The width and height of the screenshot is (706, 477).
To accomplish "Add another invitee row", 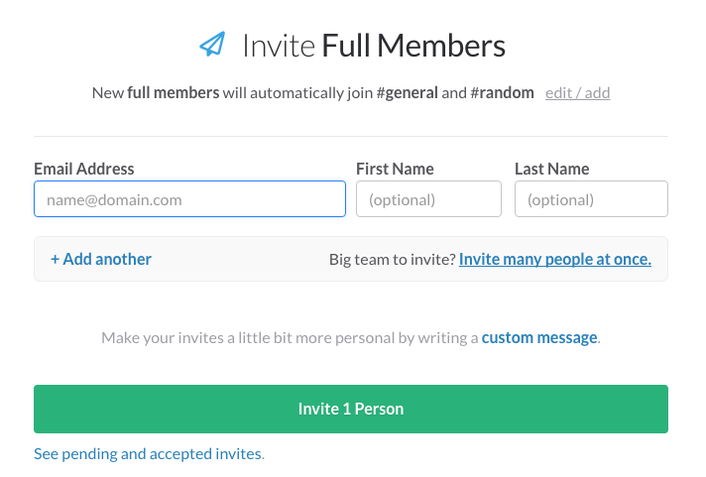I will (101, 259).
